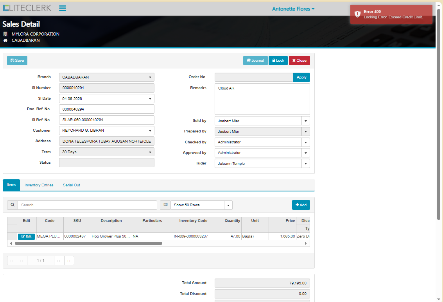Go to the last page of items

point(69,261)
